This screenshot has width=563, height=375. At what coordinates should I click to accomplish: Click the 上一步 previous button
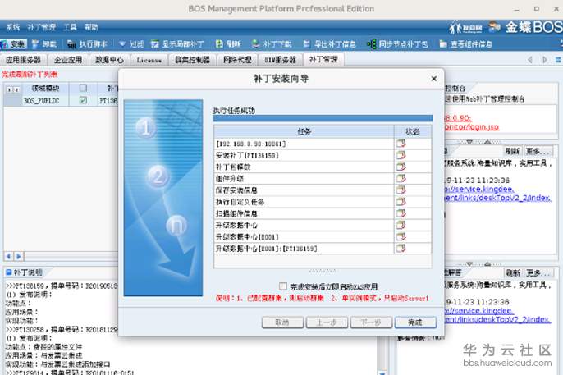327,322
